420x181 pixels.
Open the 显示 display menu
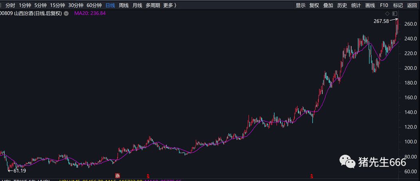[x=301, y=5]
